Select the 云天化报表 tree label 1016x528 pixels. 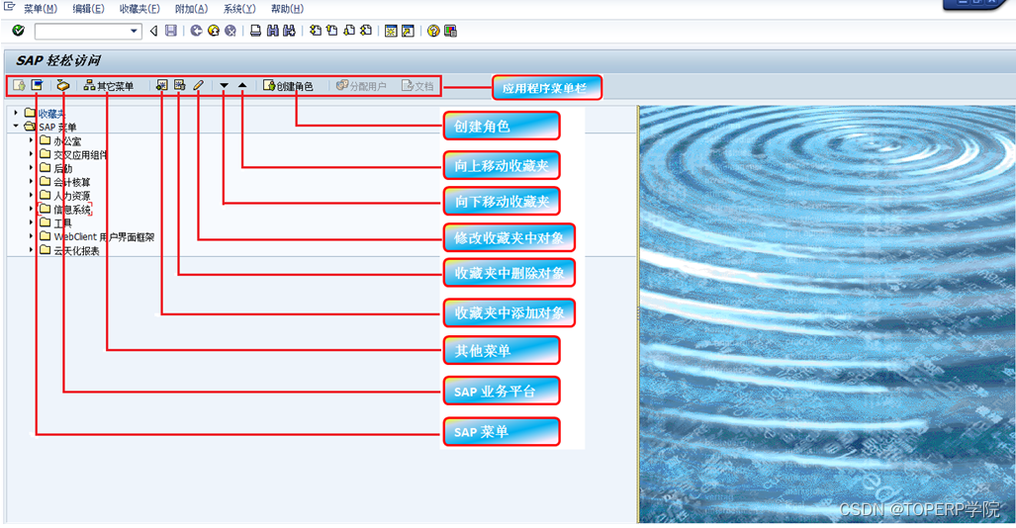coord(76,251)
